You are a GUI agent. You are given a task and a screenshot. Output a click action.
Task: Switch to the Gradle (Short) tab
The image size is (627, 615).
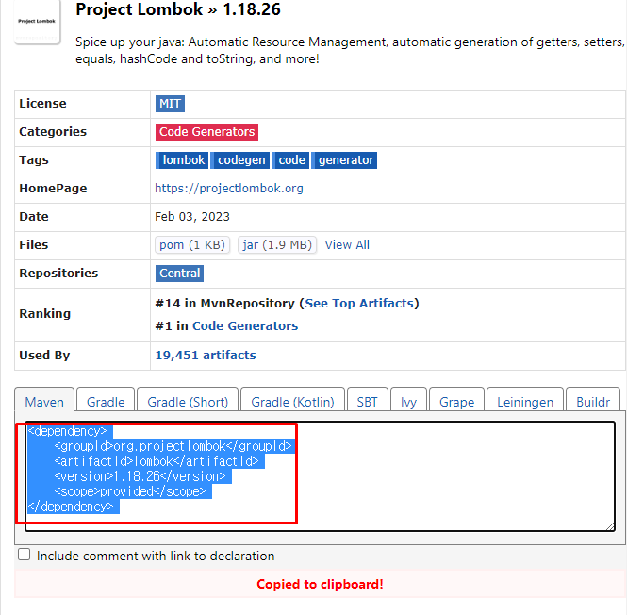188,401
